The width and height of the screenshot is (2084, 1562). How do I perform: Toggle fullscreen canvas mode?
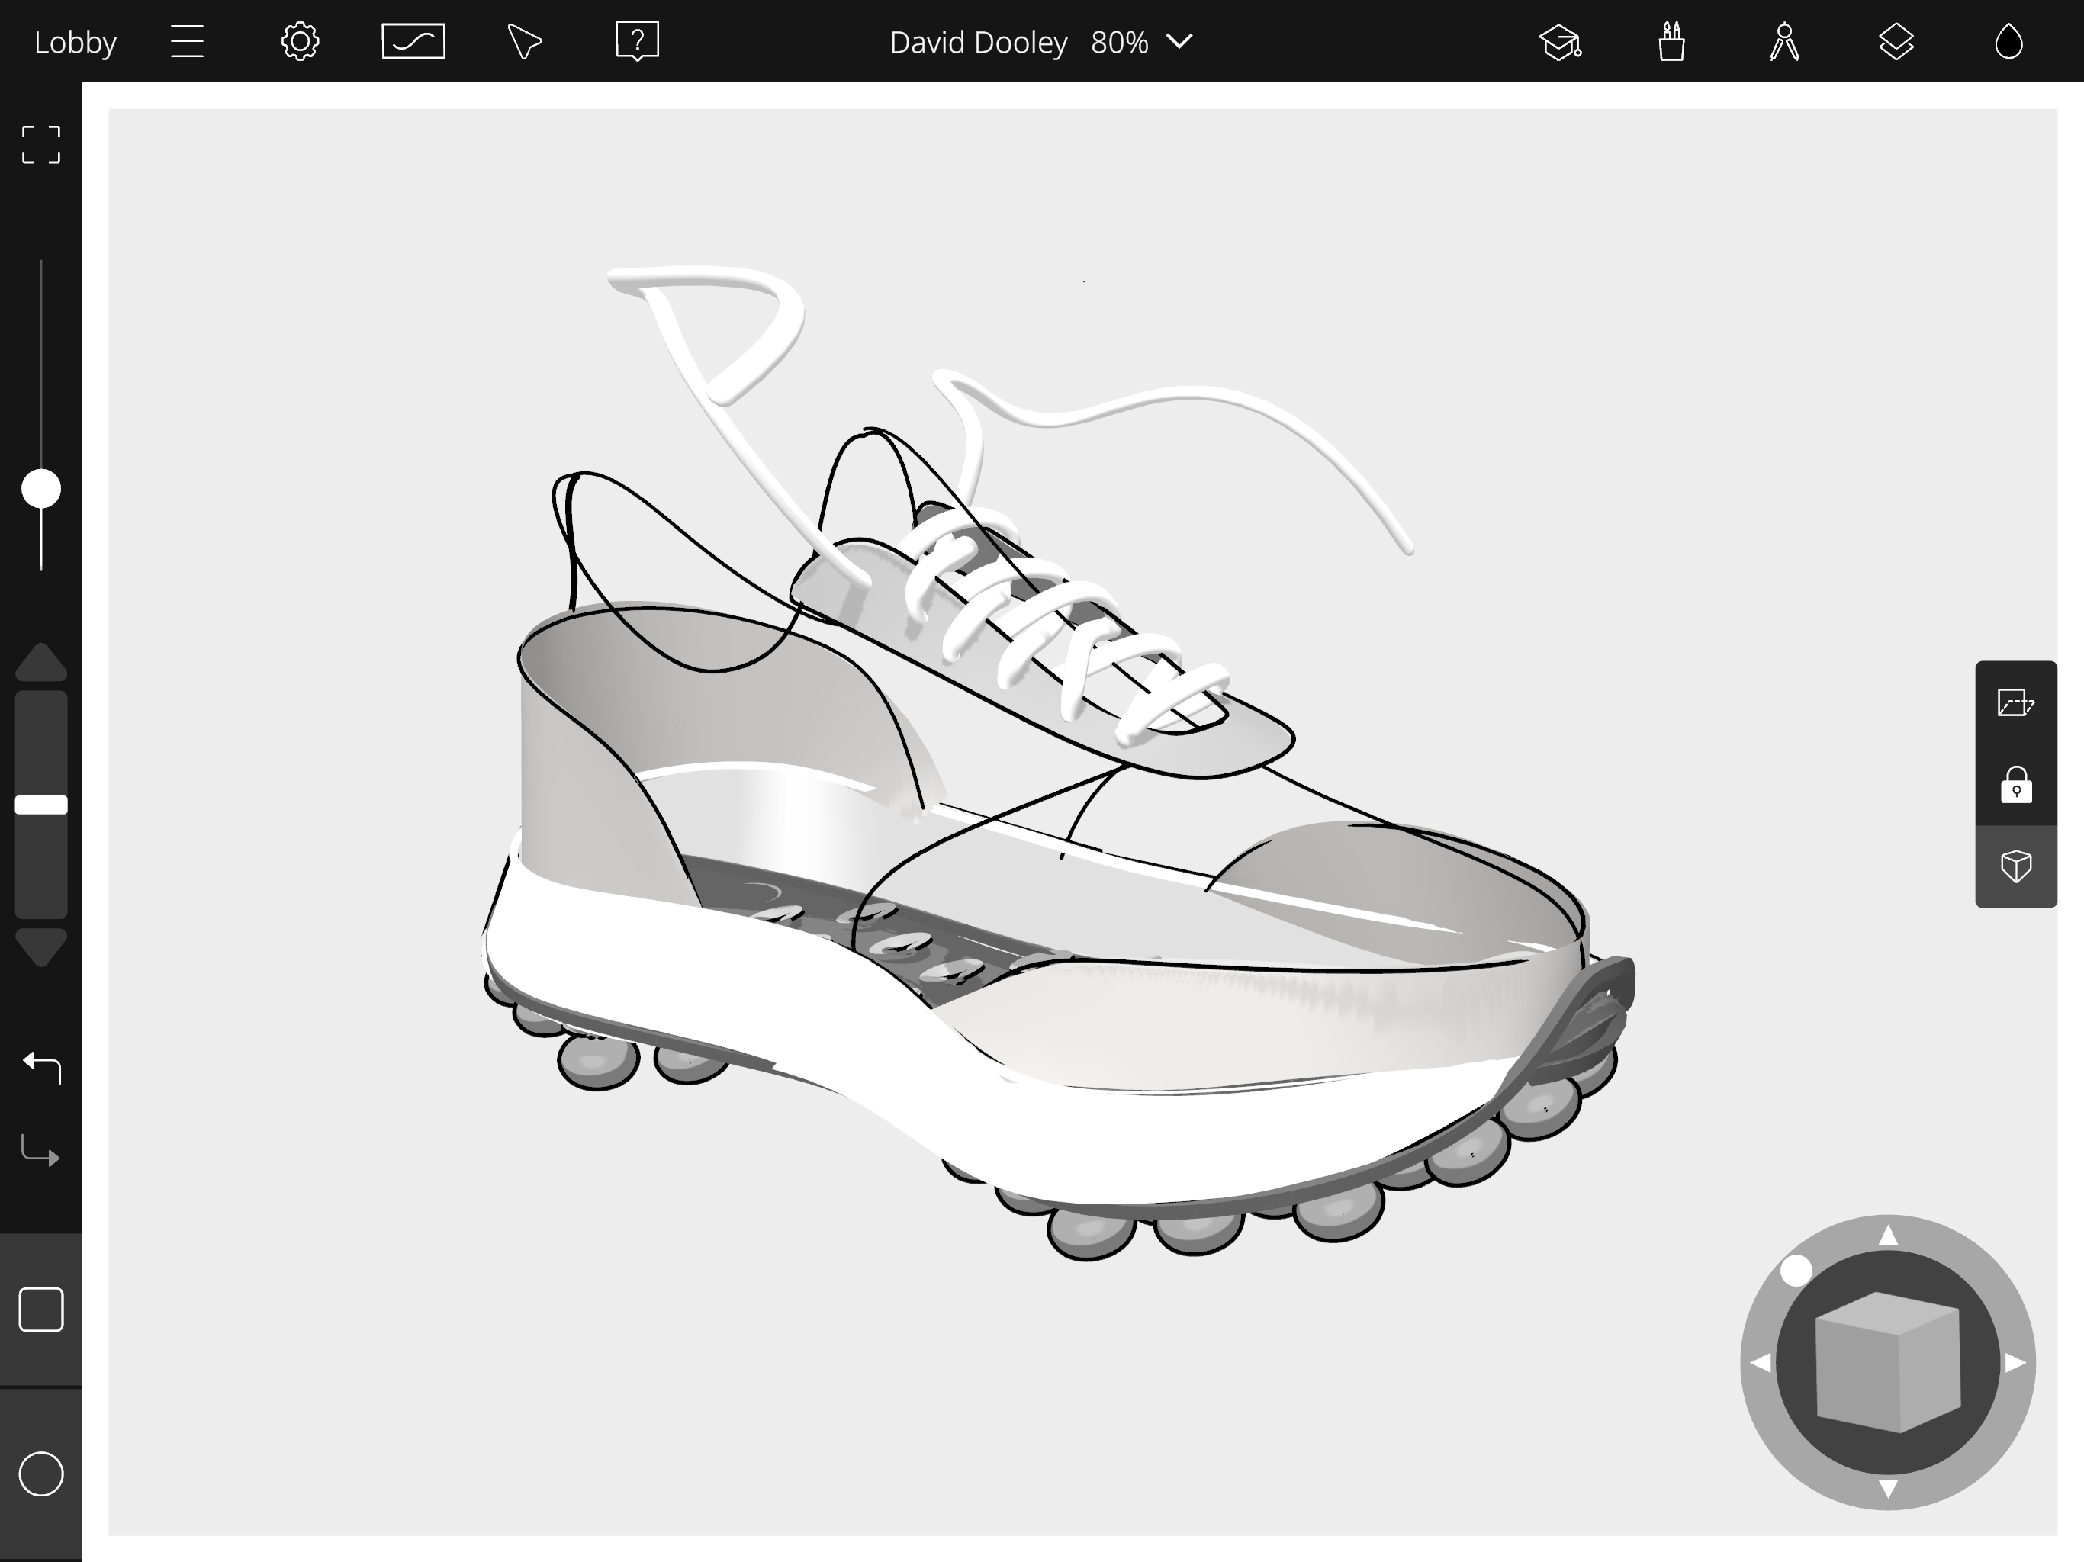click(x=41, y=144)
